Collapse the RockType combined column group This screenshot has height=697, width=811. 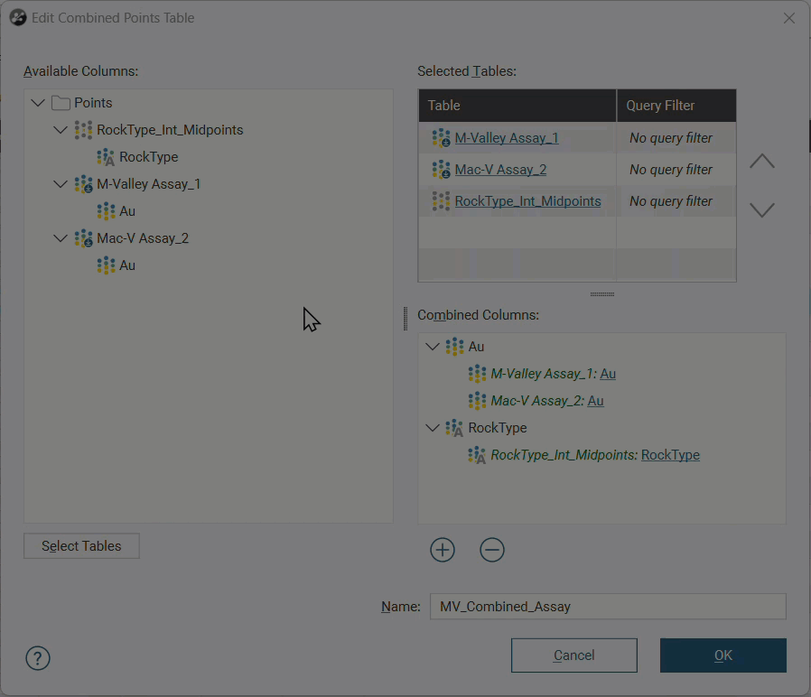433,428
